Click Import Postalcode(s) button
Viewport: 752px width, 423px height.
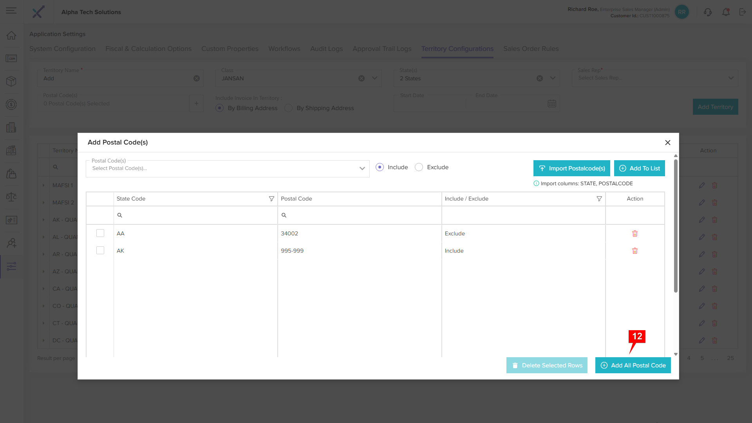click(x=571, y=168)
